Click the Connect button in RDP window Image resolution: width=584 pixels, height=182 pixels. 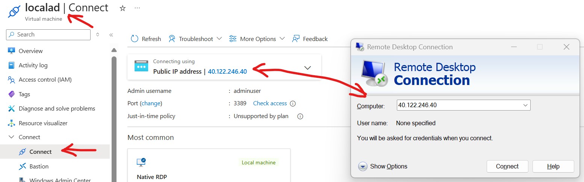pos(507,166)
